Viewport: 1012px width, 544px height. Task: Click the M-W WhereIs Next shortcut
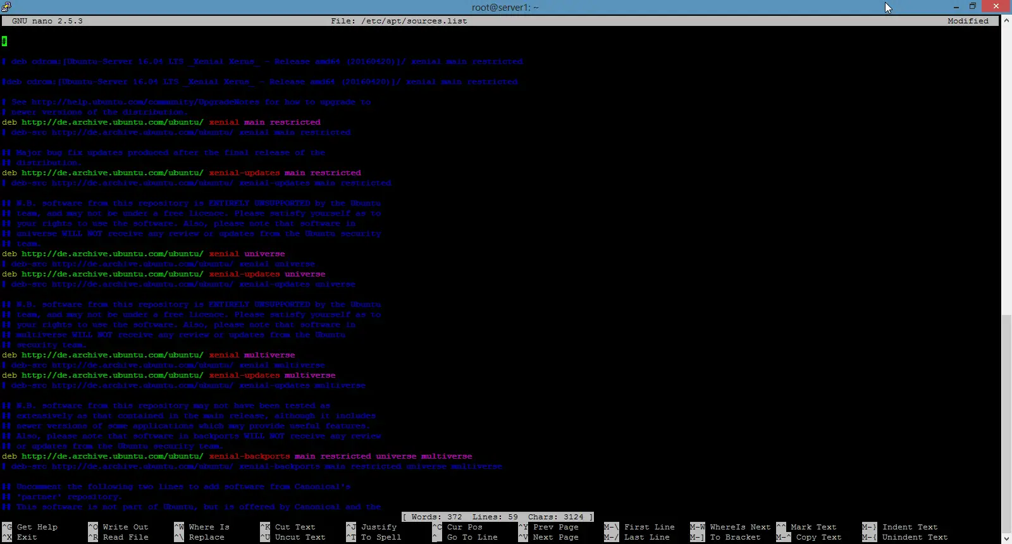731,527
